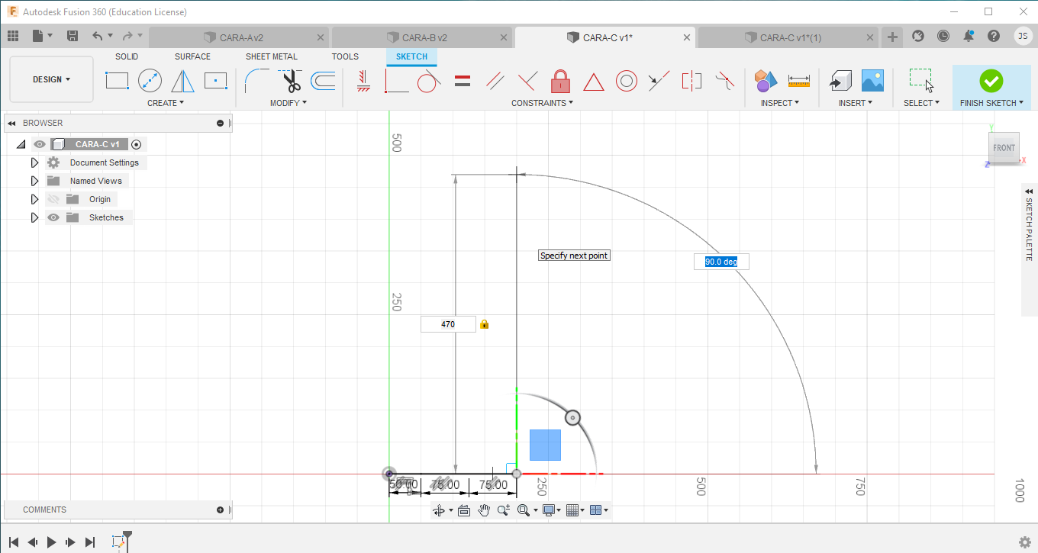Expand the Sketches folder node
Viewport: 1038px width, 553px height.
pyautogui.click(x=34, y=217)
